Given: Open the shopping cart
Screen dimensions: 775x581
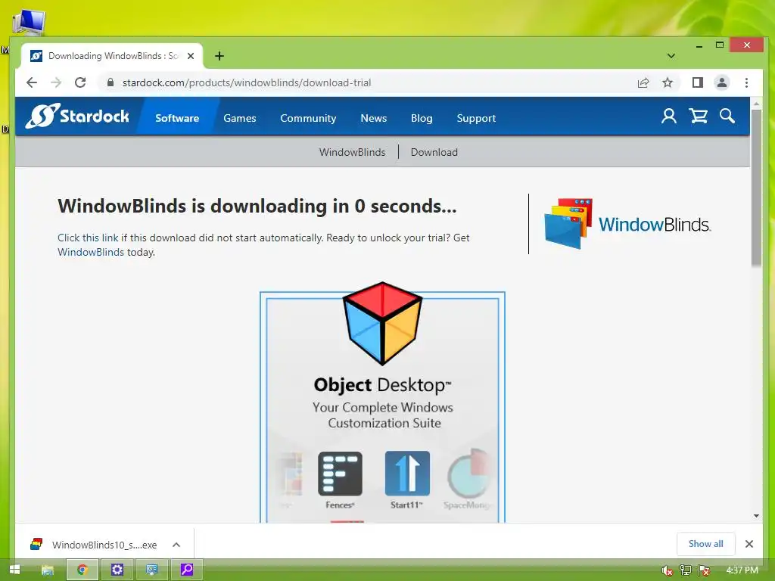Looking at the screenshot, I should point(699,116).
